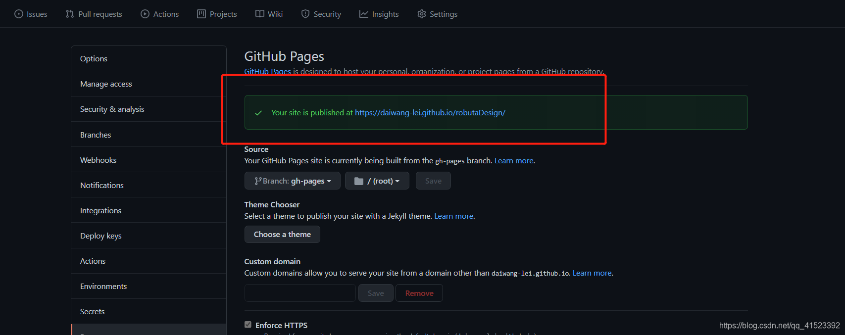Click the GitHub Pages heading

pyautogui.click(x=284, y=56)
